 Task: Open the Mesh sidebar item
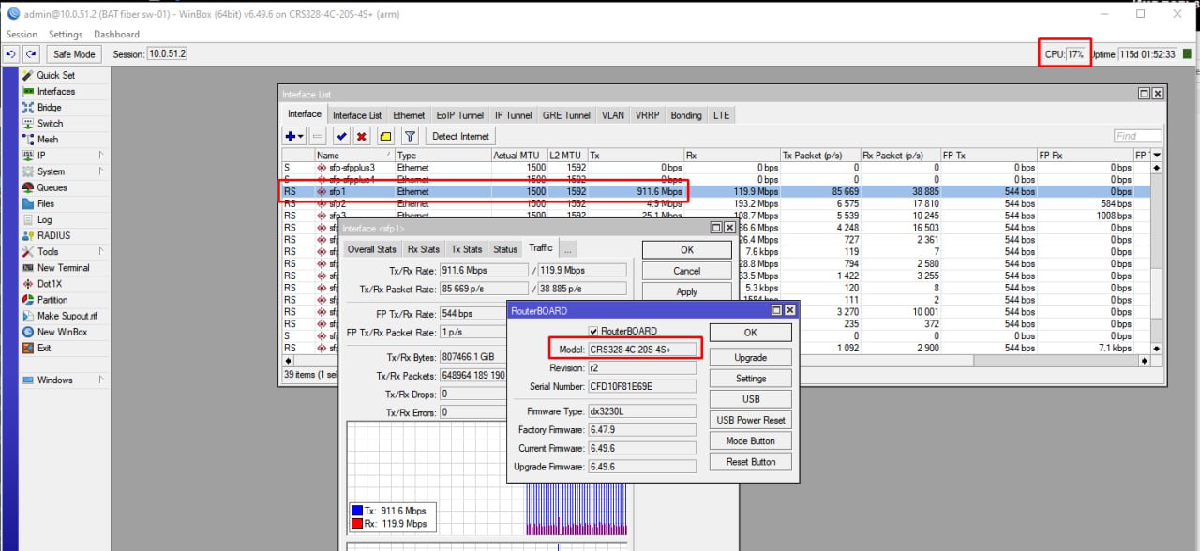point(47,140)
